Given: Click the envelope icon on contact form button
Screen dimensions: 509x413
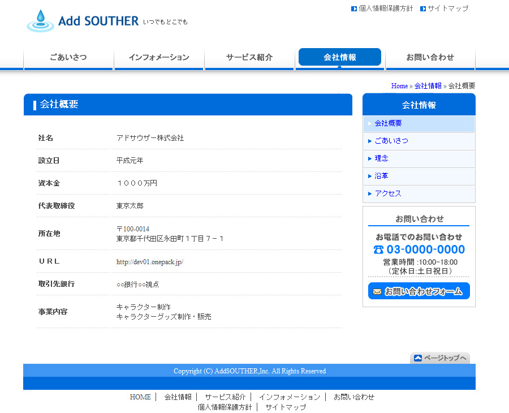Looking at the screenshot, I should [377, 291].
